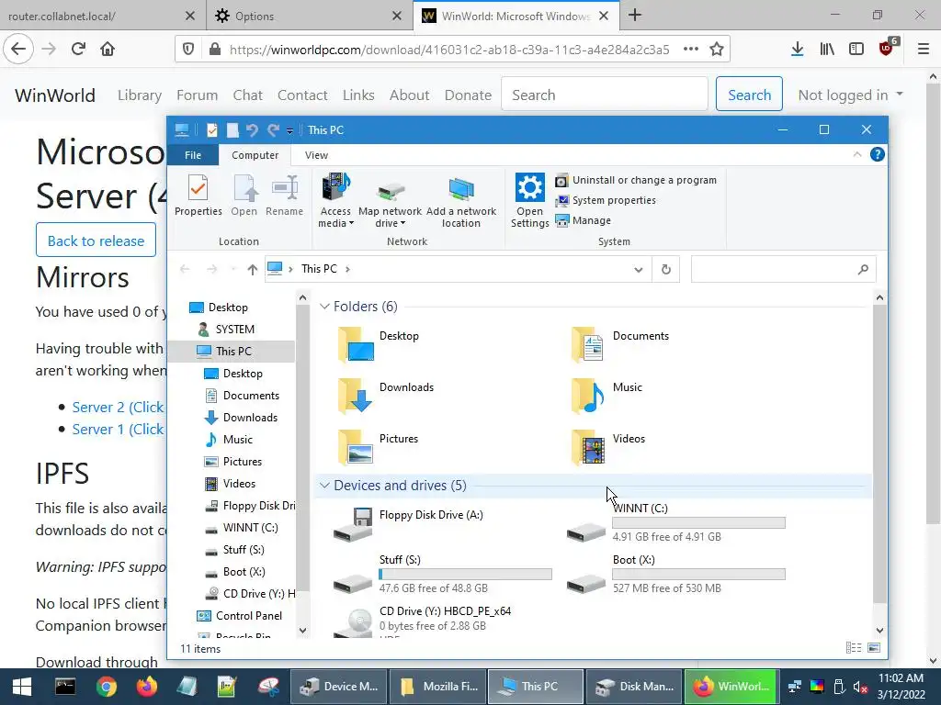941x705 pixels.
Task: Click the Back to release button
Action: click(96, 241)
